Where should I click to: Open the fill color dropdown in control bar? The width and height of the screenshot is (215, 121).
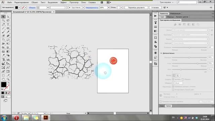[19, 7]
